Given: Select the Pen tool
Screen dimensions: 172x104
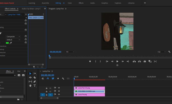Looking at the screenshot, I should (x=35, y=82).
